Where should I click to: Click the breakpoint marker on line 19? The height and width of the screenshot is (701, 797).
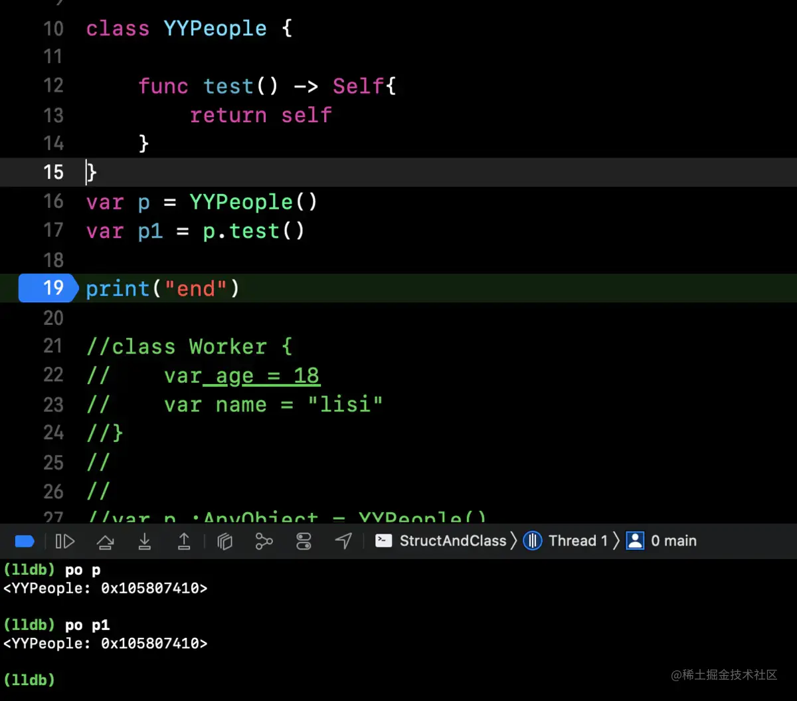pyautogui.click(x=48, y=288)
